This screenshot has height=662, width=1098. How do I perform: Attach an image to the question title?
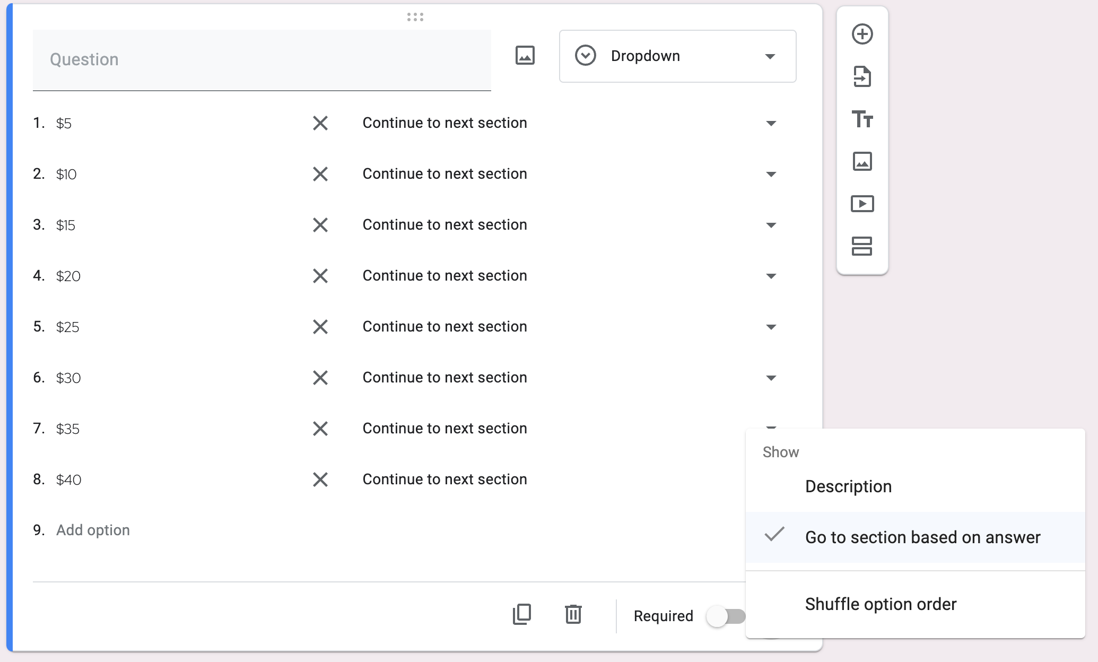(525, 56)
